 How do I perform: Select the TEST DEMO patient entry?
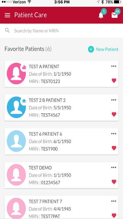click(x=61, y=175)
